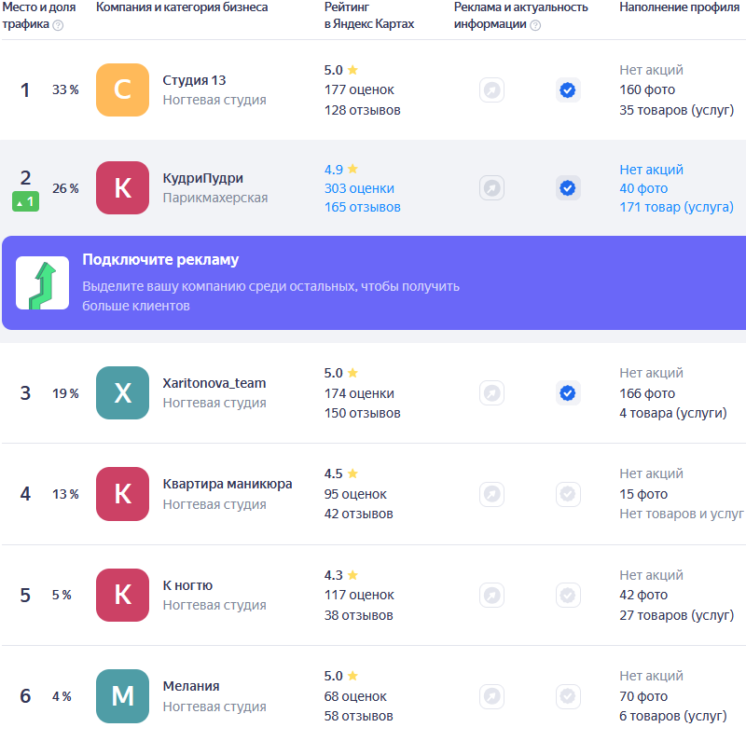
Task: Click the green arrow 'Подключите рекламу' icon
Action: click(x=42, y=282)
